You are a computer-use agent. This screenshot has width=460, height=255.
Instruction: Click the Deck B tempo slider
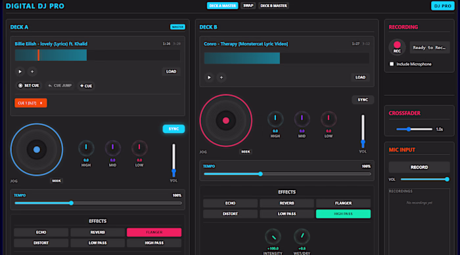click(x=287, y=174)
